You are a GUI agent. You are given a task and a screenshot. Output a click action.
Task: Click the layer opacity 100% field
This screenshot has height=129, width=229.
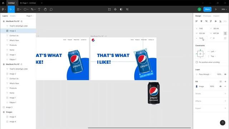(219, 74)
